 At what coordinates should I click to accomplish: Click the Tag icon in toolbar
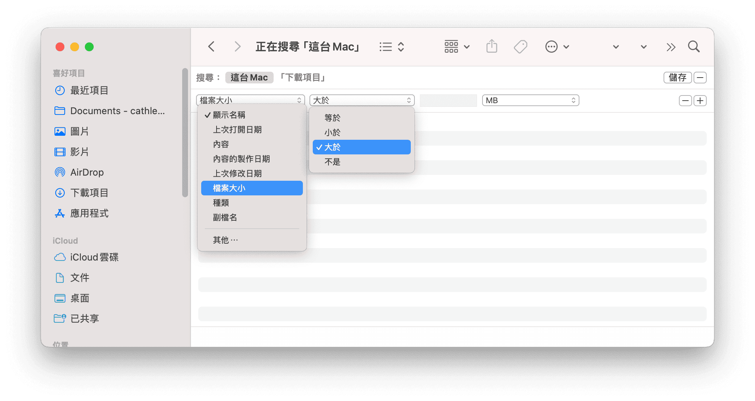[x=520, y=47]
